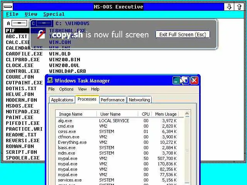This screenshot has height=185, width=247.
Task: Select ABC.TXT in file list
Action: pyautogui.click(x=17, y=37)
